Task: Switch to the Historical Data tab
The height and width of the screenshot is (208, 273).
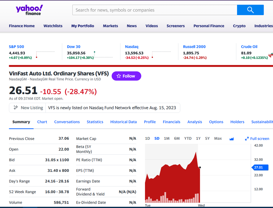Action: [x=123, y=122]
